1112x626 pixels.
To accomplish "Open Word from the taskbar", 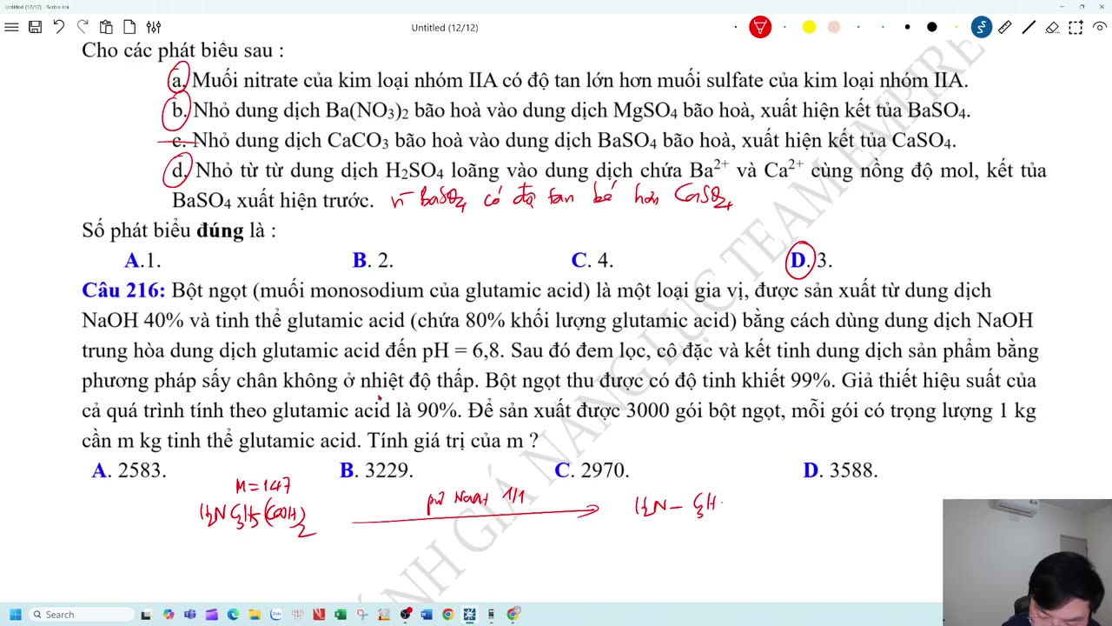I will tap(427, 615).
